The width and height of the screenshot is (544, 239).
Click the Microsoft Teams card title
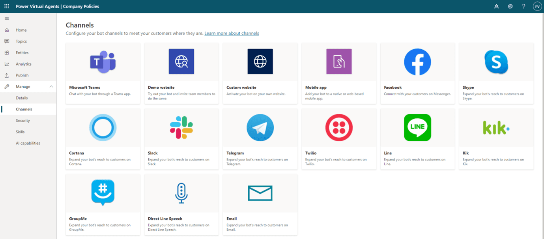pyautogui.click(x=84, y=88)
